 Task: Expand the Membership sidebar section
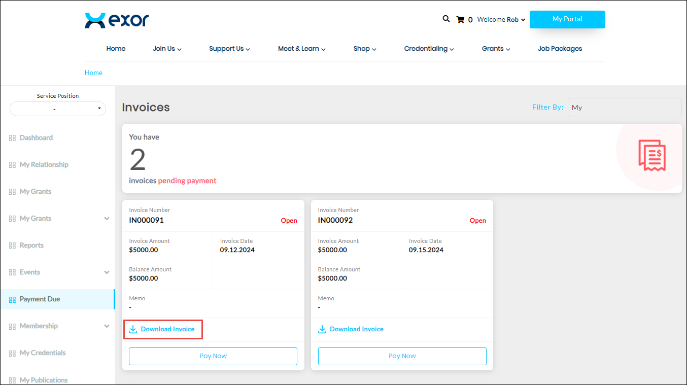(107, 326)
